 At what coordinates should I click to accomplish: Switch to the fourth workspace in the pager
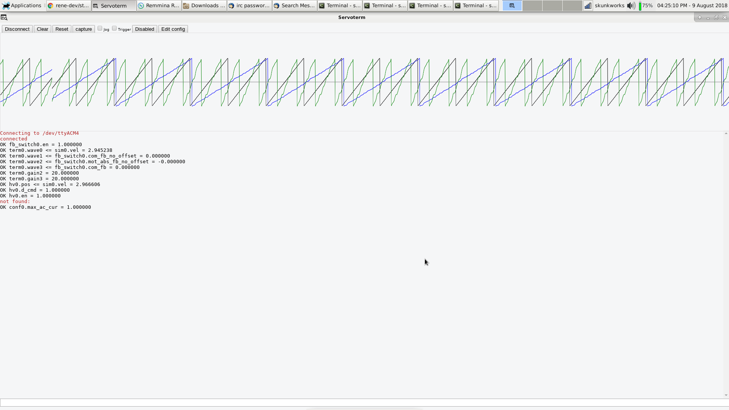click(572, 6)
